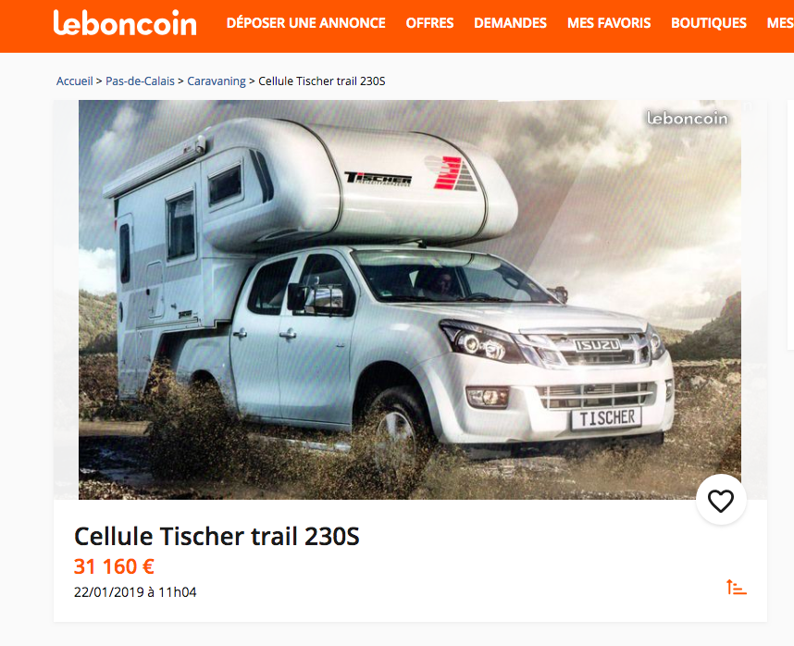Click the listing title Cellule Tischer trail 230S
Image resolution: width=794 pixels, height=646 pixels.
click(x=217, y=536)
